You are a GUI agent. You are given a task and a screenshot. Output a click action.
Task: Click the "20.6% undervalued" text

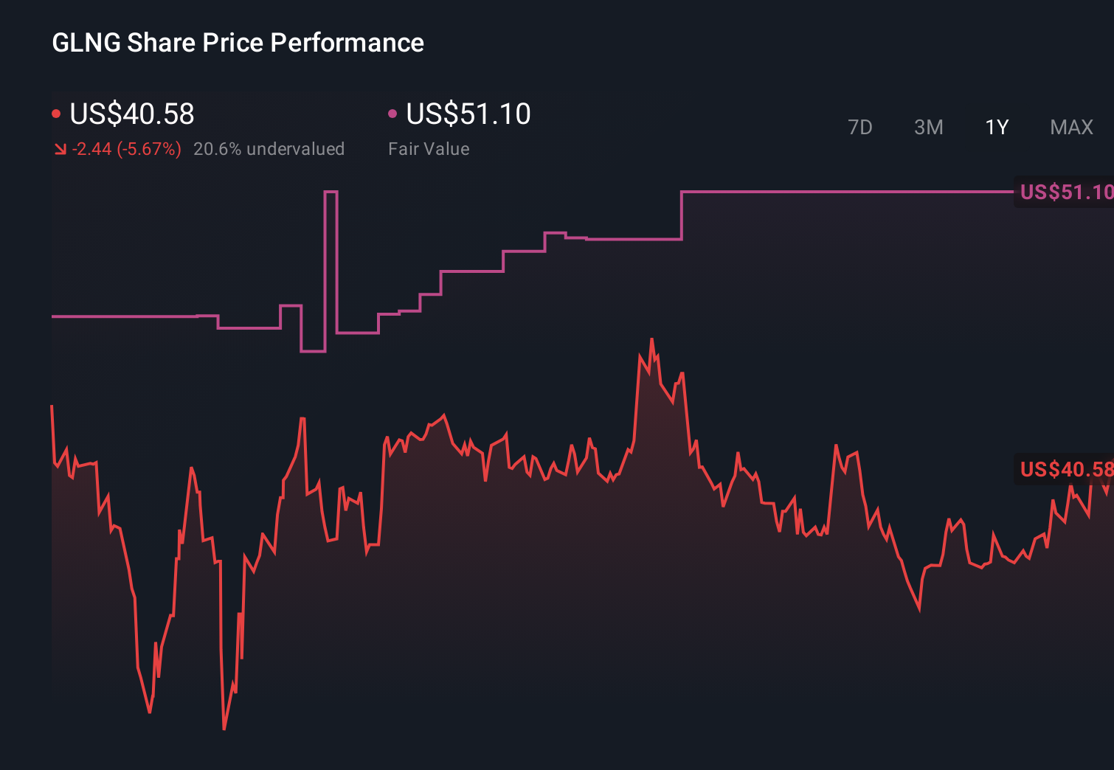point(269,149)
